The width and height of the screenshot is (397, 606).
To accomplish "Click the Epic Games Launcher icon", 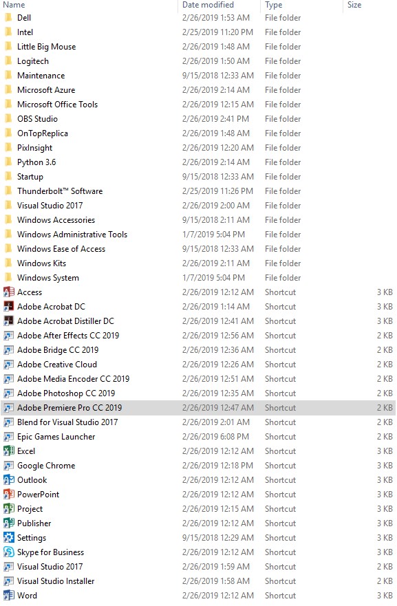I will coord(8,437).
